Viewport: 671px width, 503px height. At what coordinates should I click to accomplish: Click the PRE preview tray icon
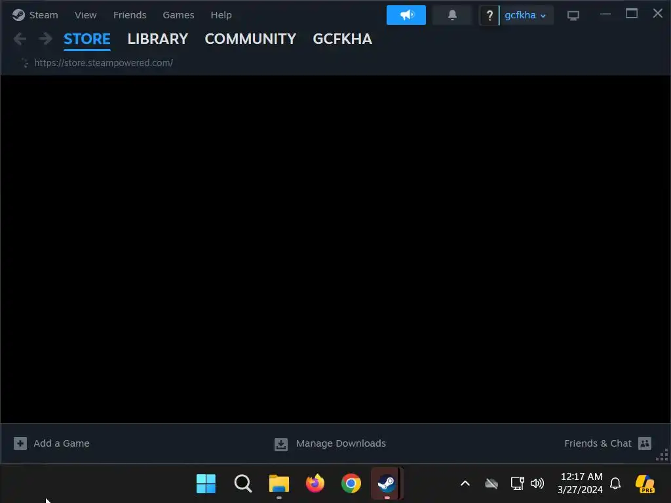645,484
